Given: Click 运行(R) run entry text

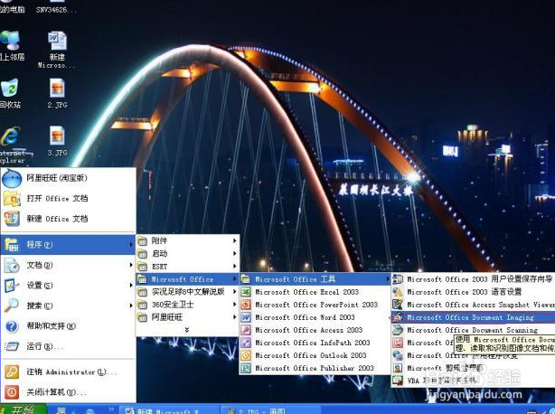Looking at the screenshot, I should tap(45, 346).
